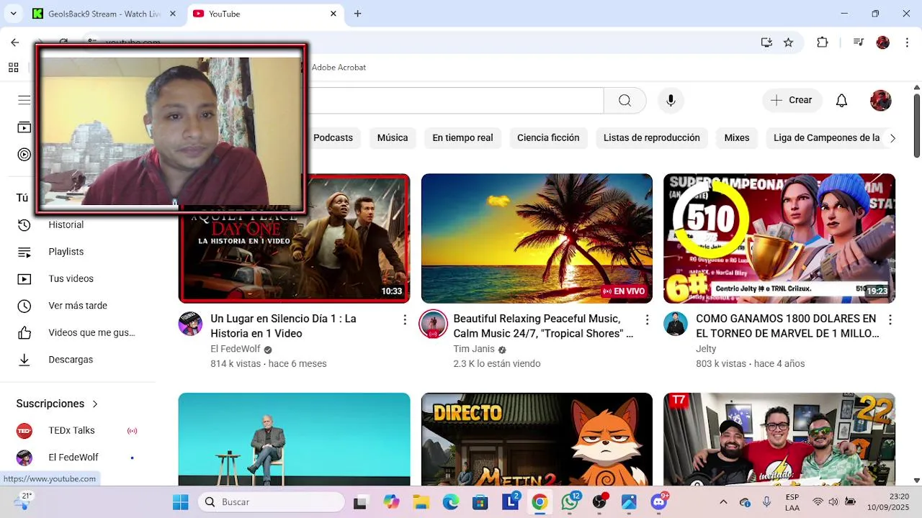Select the YouTube browser tab
Screen dimensions: 922x518
[x=264, y=14]
